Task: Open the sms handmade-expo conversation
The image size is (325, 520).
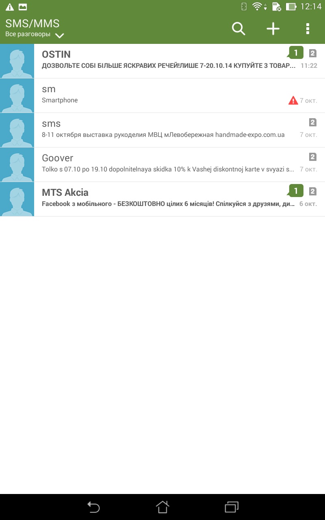Action: coord(162,130)
